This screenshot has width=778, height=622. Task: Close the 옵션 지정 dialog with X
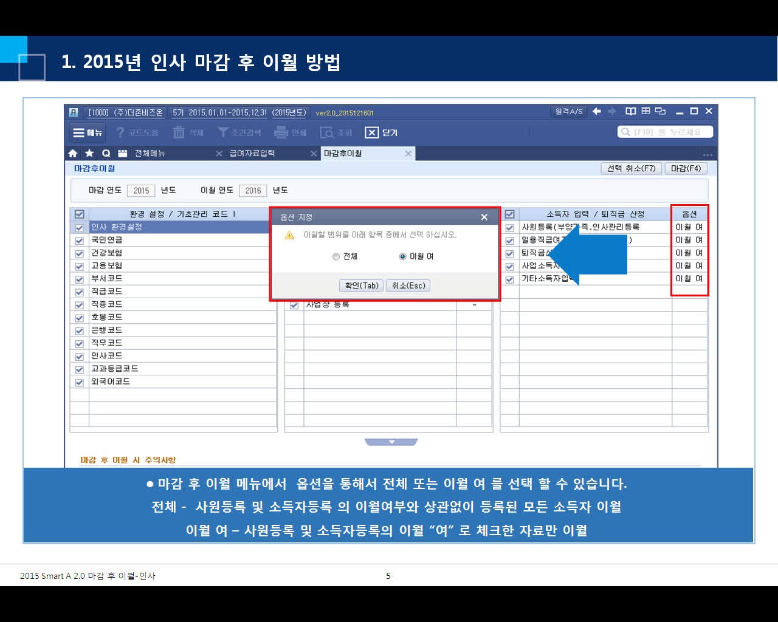point(484,217)
